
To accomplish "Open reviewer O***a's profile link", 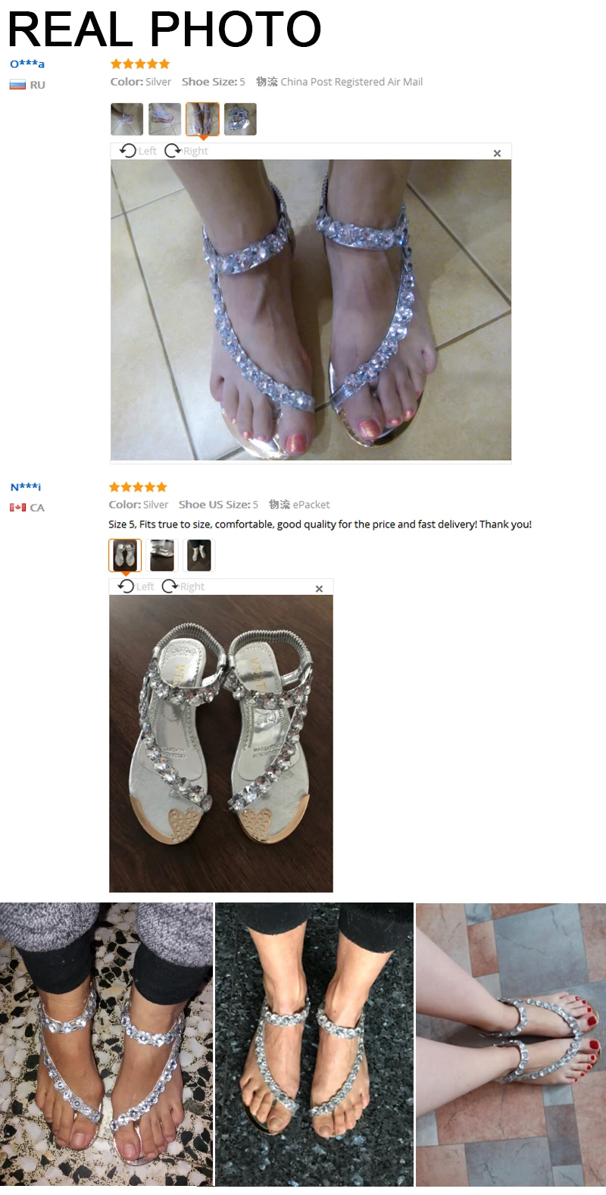I will point(27,64).
